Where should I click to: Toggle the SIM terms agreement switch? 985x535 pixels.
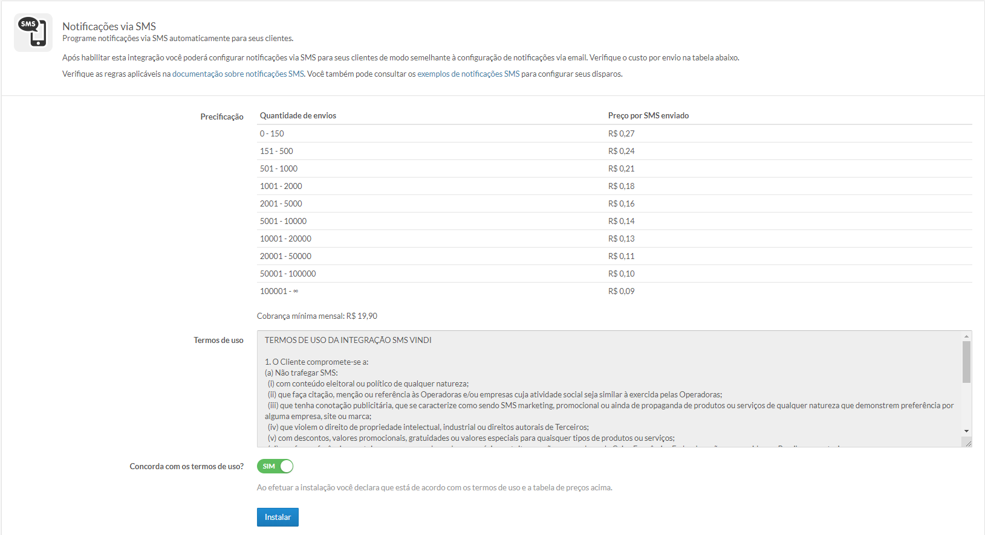click(275, 466)
